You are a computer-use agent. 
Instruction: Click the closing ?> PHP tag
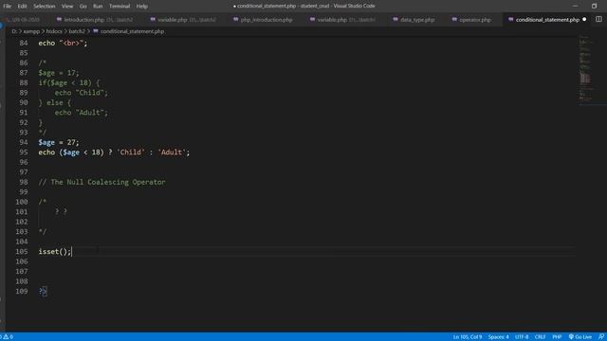tap(43, 291)
